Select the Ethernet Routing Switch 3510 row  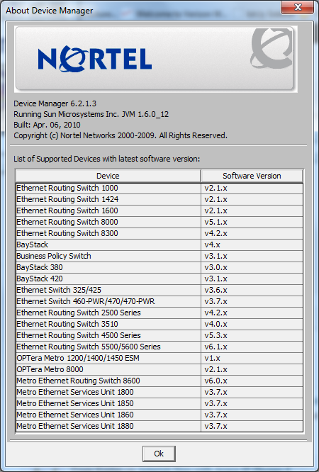[159, 324]
